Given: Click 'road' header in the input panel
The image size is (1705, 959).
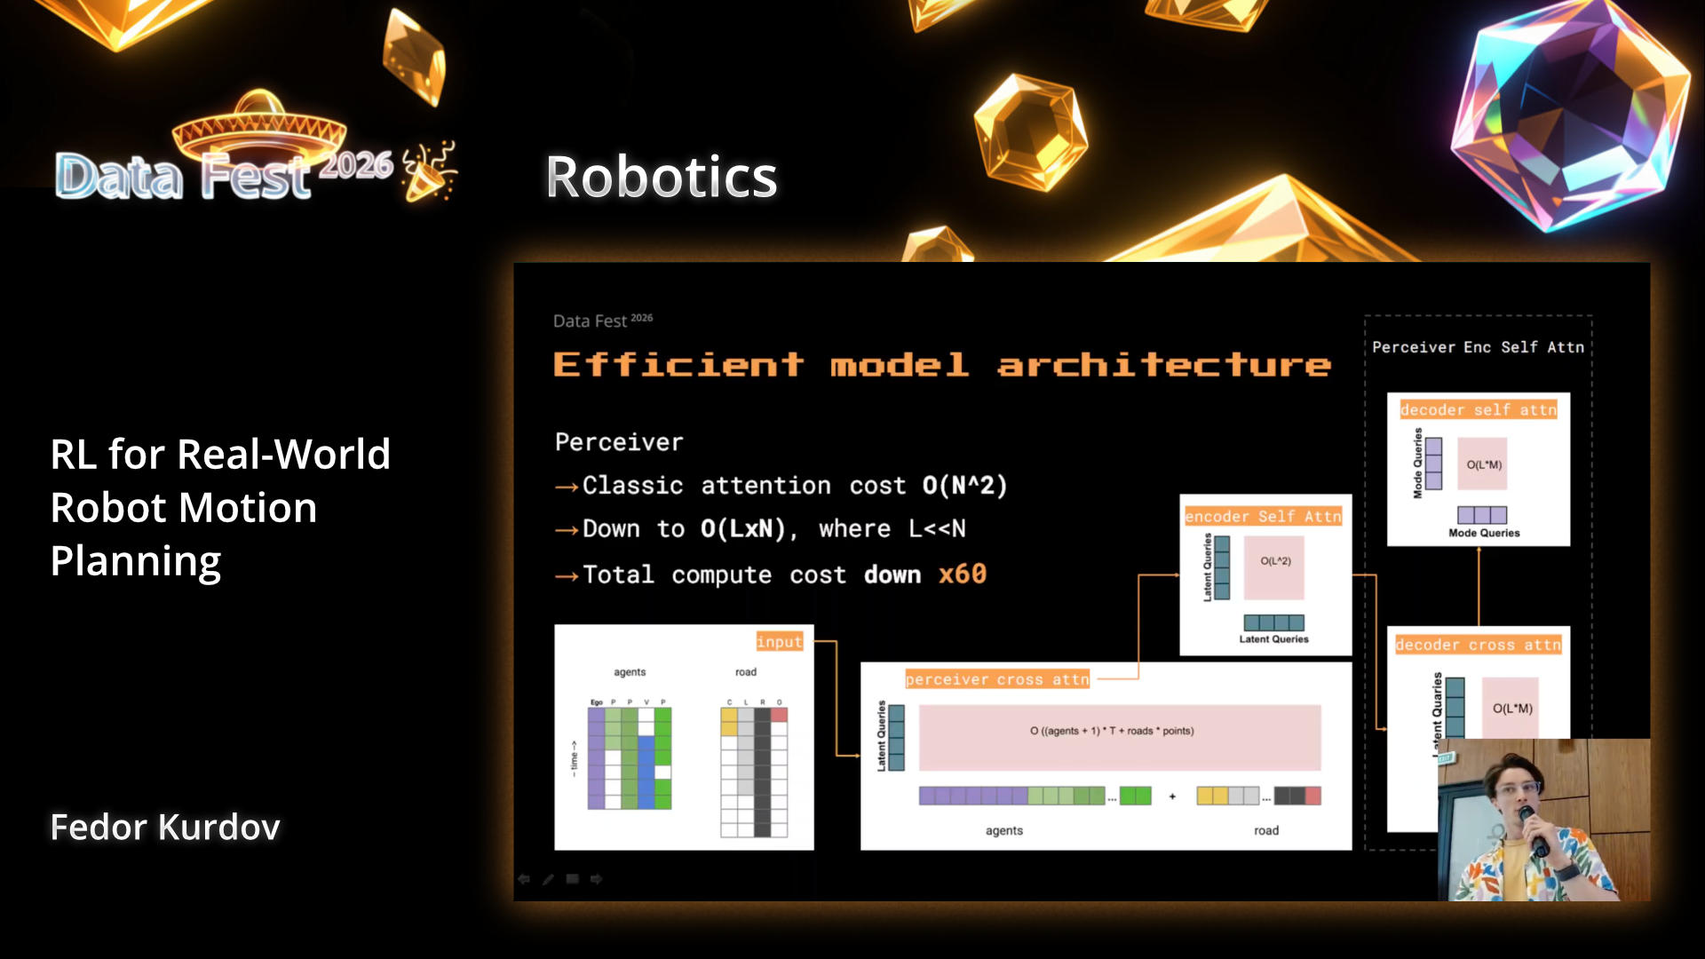Looking at the screenshot, I should point(746,672).
